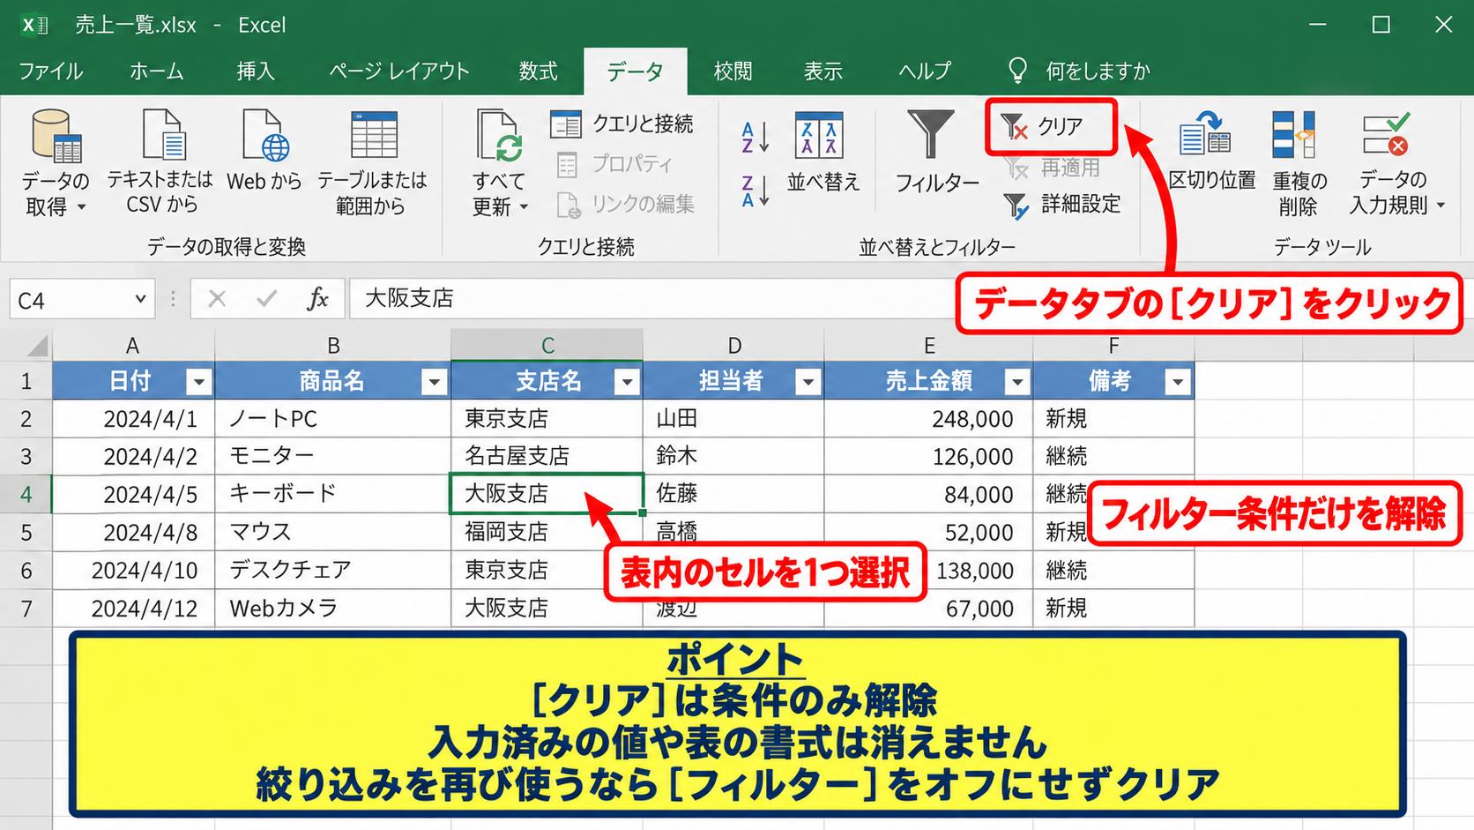Open the 売上金額 filter dropdown
The height and width of the screenshot is (830, 1474).
[1017, 382]
